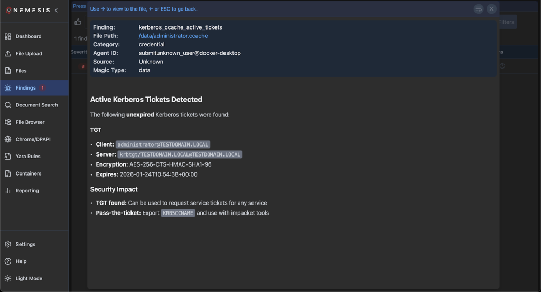The image size is (541, 292).
Task: Open Document Search magnifier icon
Action: point(8,105)
